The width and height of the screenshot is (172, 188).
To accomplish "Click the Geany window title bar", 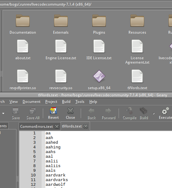I will click(86, 95).
